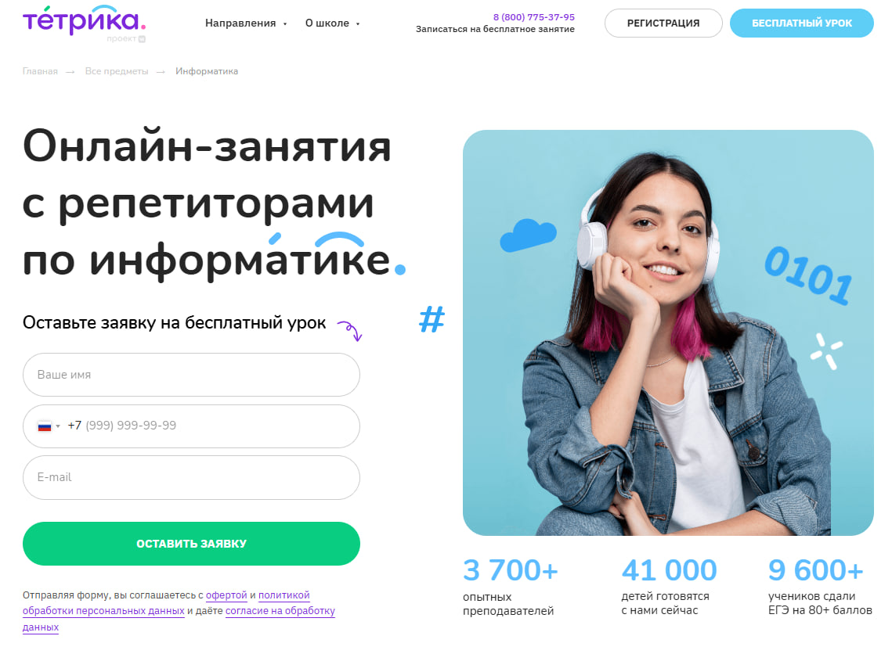The image size is (892, 654).
Task: Click the Бесплатный урок button
Action: click(802, 23)
